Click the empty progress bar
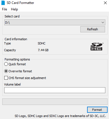 coord(55,102)
